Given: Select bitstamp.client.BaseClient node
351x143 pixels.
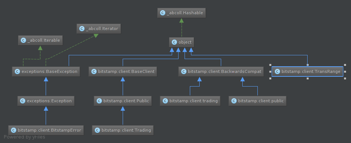Looking at the screenshot, I should coord(123,71).
